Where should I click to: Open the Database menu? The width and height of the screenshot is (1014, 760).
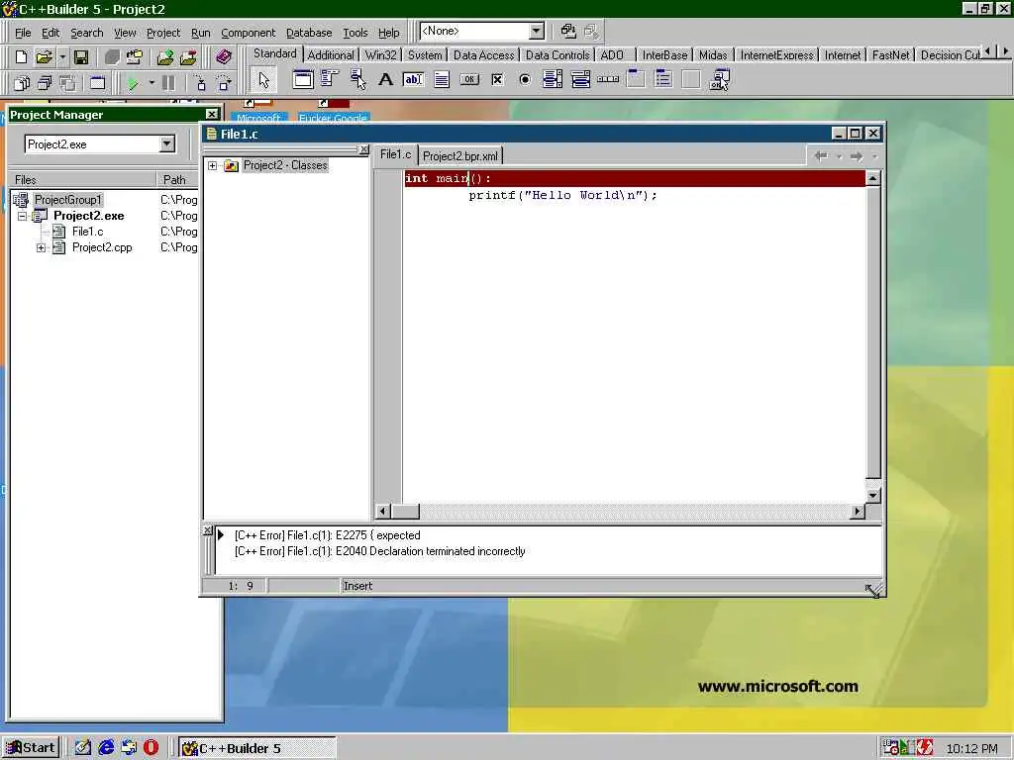(x=309, y=33)
